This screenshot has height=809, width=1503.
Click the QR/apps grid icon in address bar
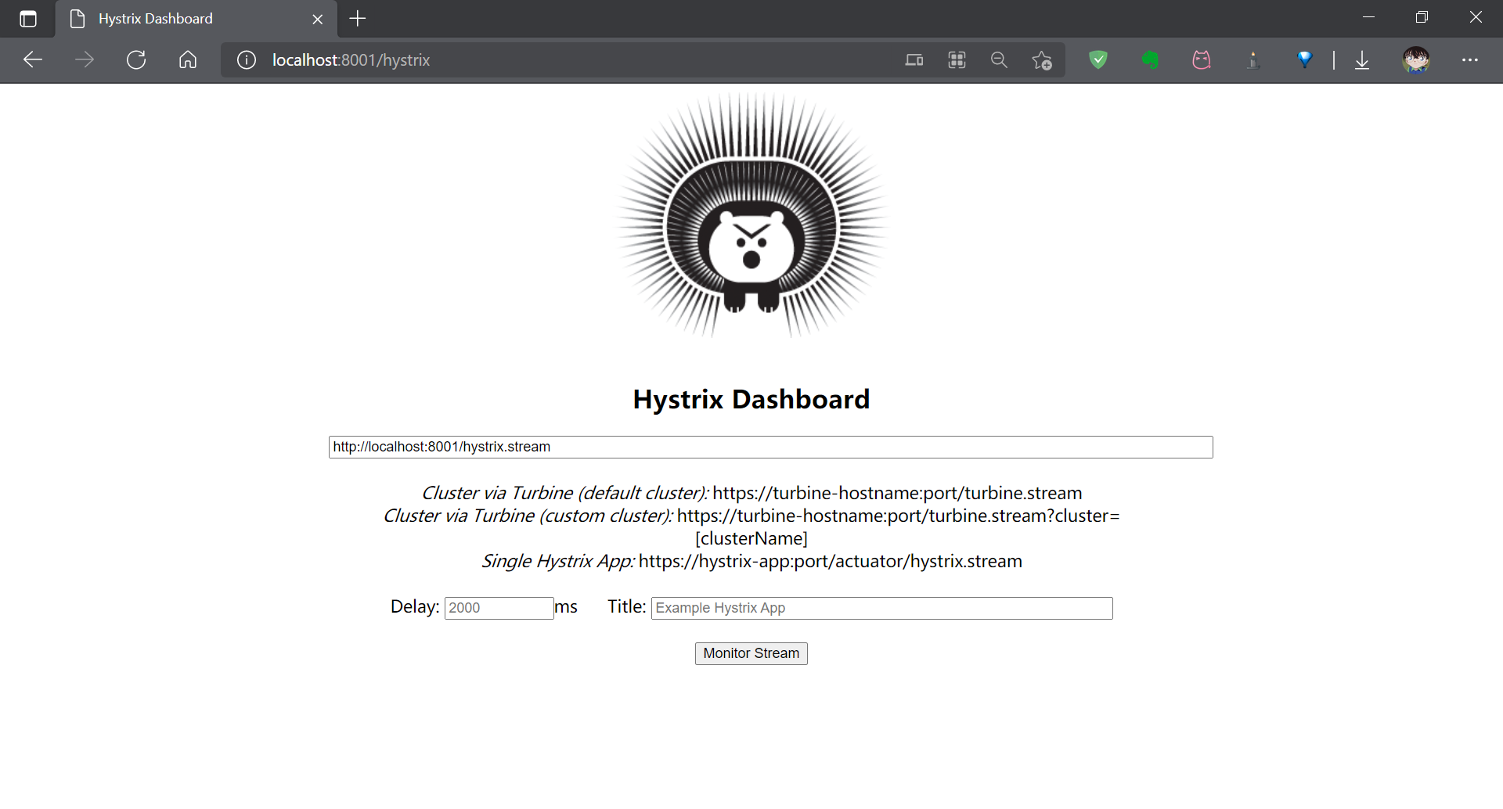click(x=957, y=60)
